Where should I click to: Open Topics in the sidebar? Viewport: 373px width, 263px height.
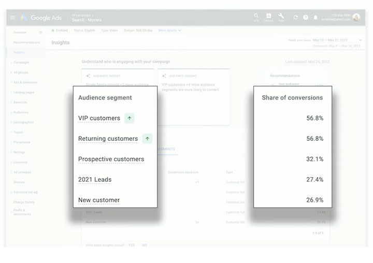tap(18, 132)
